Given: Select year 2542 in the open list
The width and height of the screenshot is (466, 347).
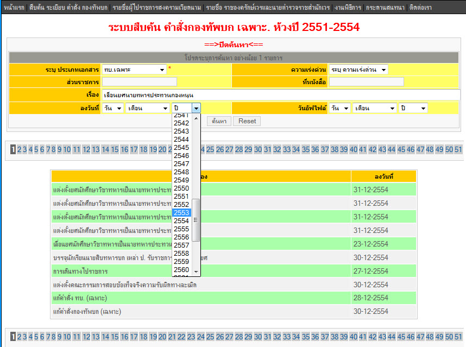Looking at the screenshot, I should click(181, 123).
